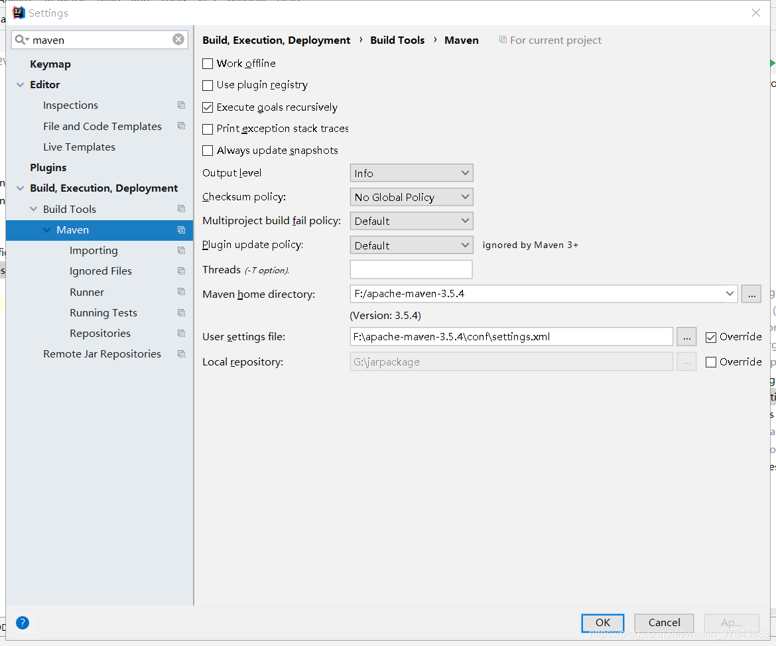Click the 'For current project' label

click(x=555, y=40)
